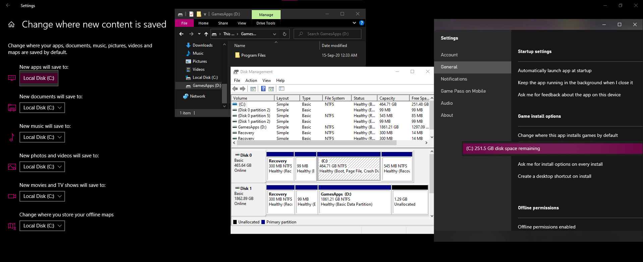The width and height of the screenshot is (643, 262).
Task: Click the Disk Management Settings toolbar icon
Action: (282, 89)
